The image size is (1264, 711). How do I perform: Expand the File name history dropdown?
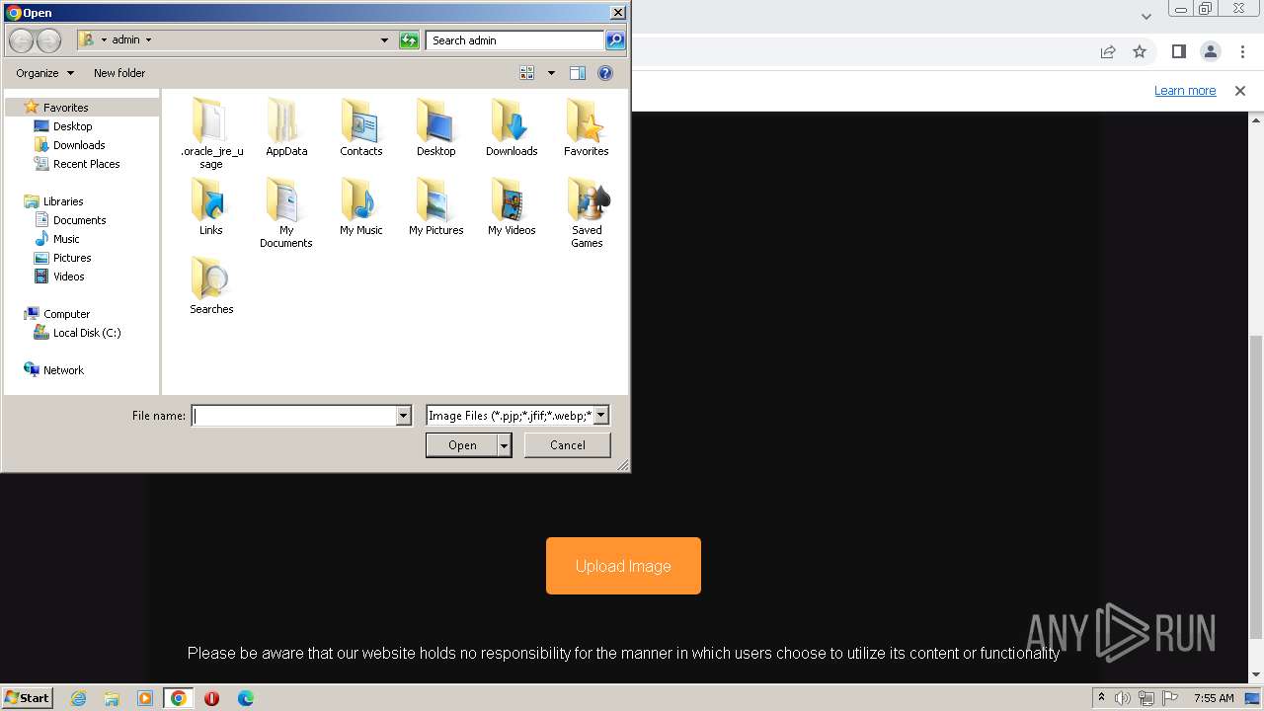pyautogui.click(x=403, y=416)
